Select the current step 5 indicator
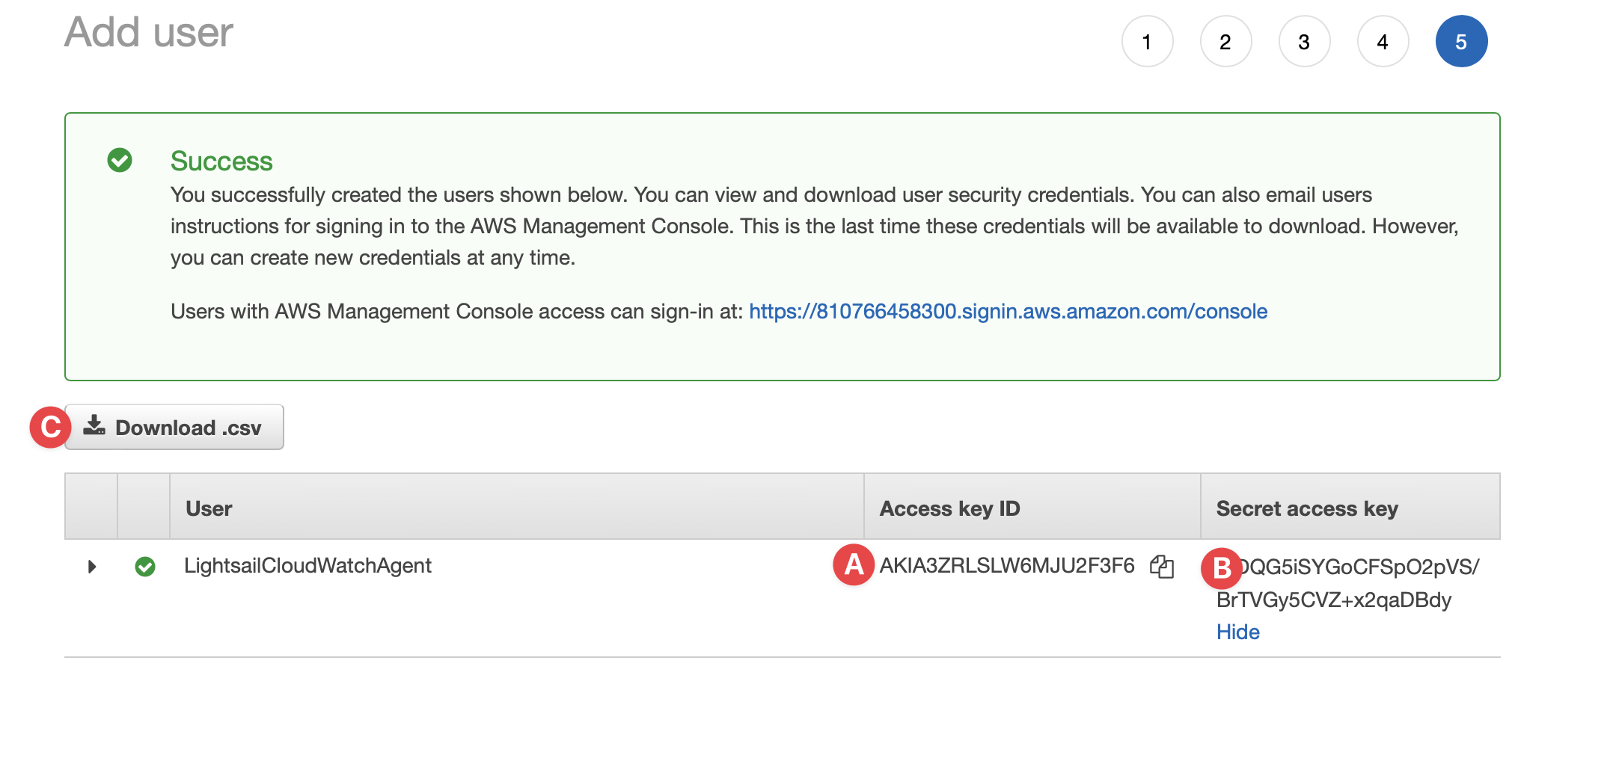1622x776 pixels. tap(1461, 42)
